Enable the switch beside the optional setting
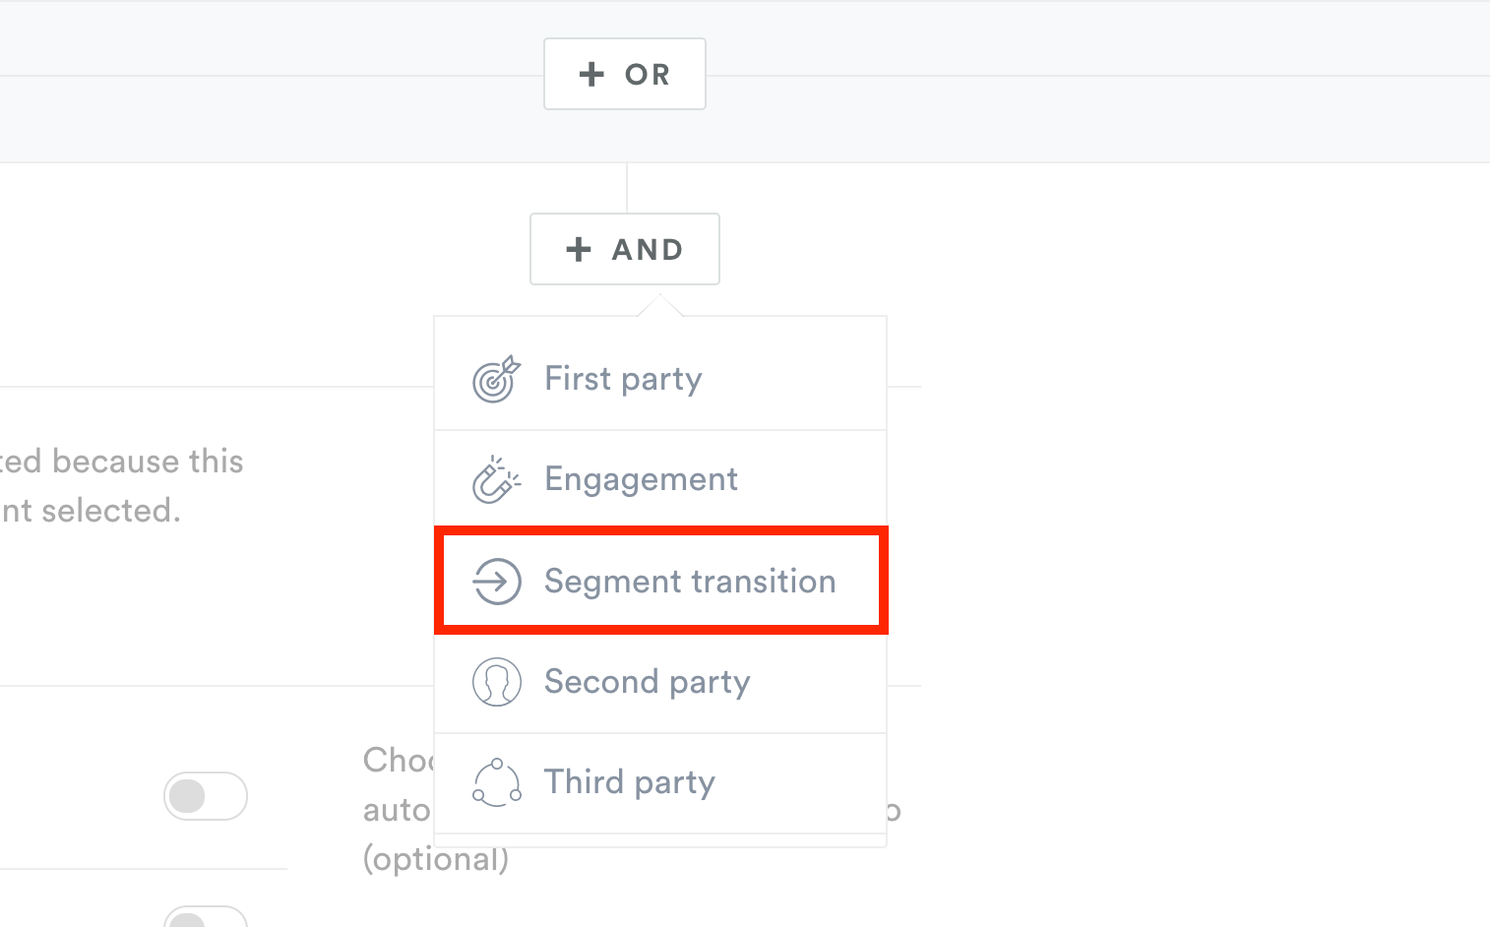The height and width of the screenshot is (927, 1490). (206, 796)
